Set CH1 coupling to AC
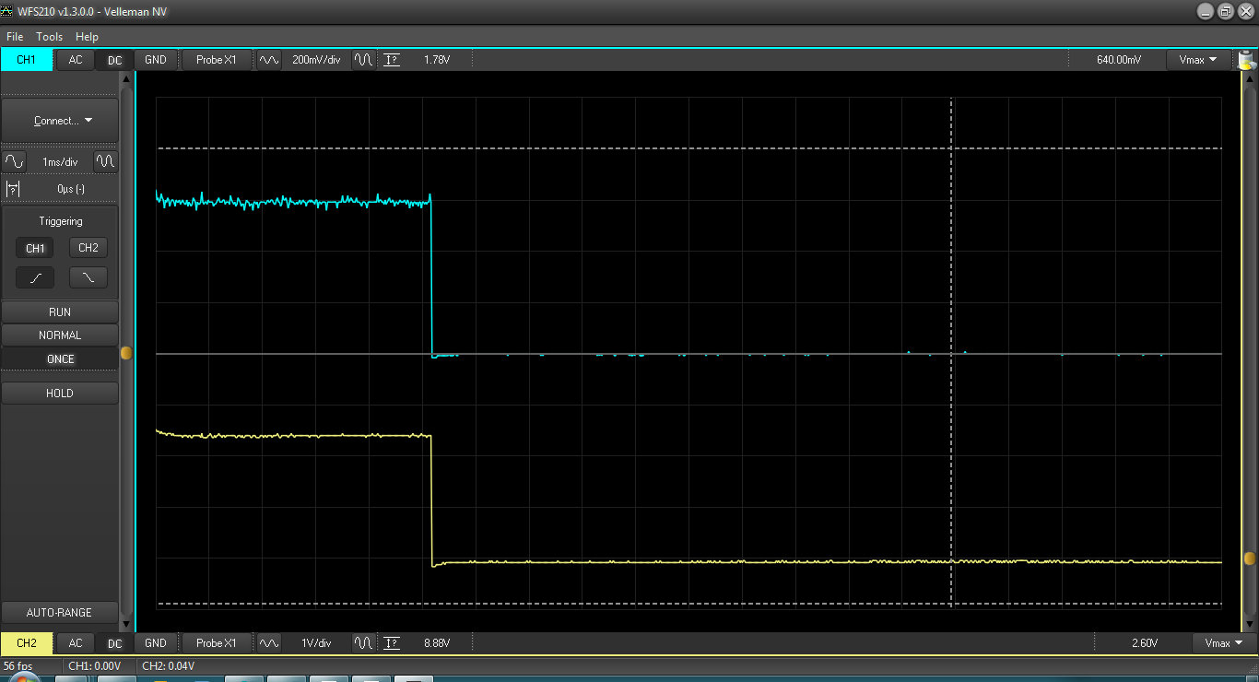1259x682 pixels. tap(76, 60)
